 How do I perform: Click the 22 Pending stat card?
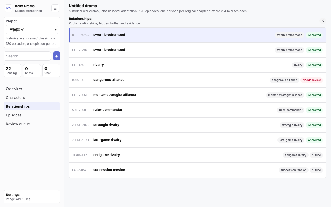12,71
